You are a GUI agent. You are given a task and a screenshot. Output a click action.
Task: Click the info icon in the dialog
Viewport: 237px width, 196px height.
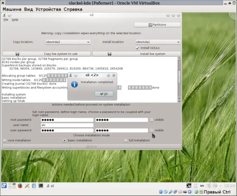pos(74,84)
